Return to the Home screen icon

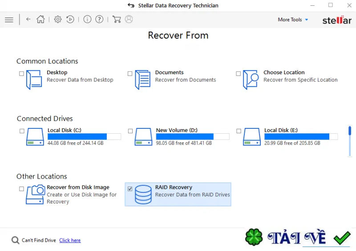click(41, 19)
